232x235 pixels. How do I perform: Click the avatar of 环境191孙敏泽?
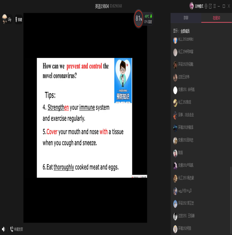(175, 127)
